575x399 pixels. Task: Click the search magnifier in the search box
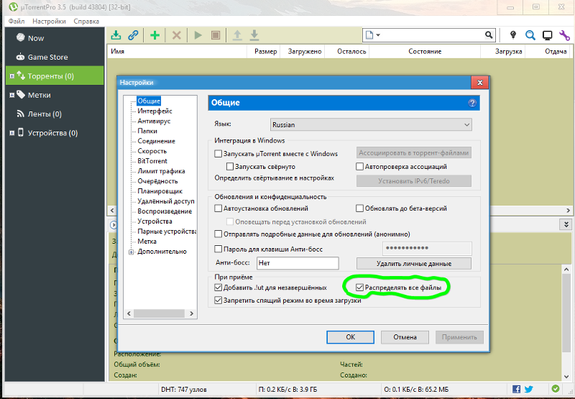point(489,35)
